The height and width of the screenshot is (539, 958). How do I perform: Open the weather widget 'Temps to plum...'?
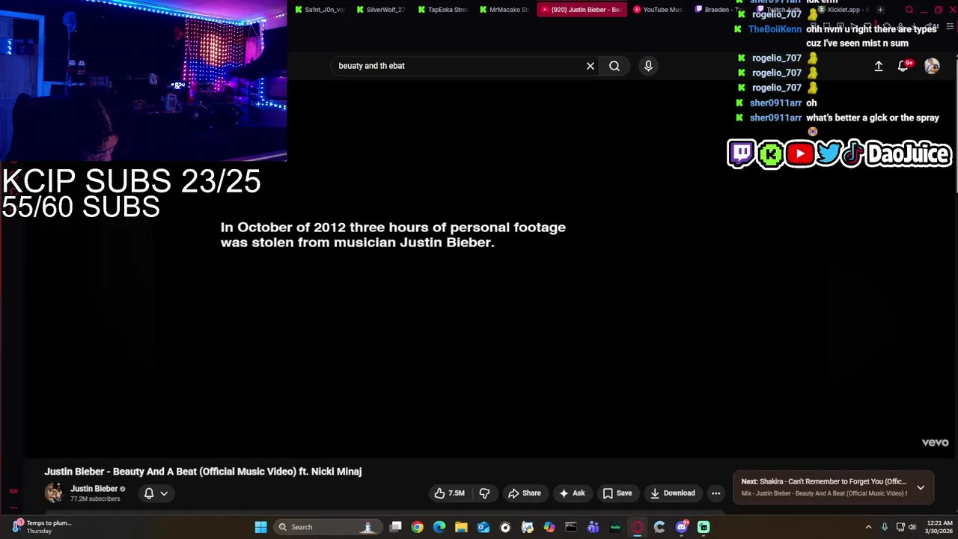click(41, 527)
